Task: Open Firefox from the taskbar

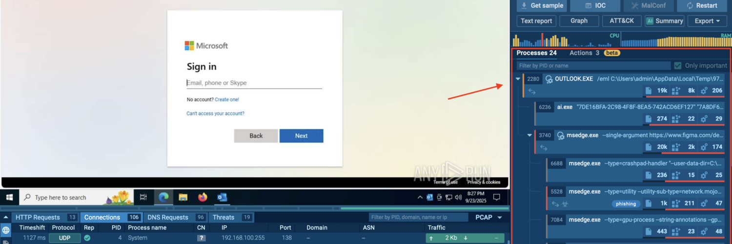Action: [203, 197]
